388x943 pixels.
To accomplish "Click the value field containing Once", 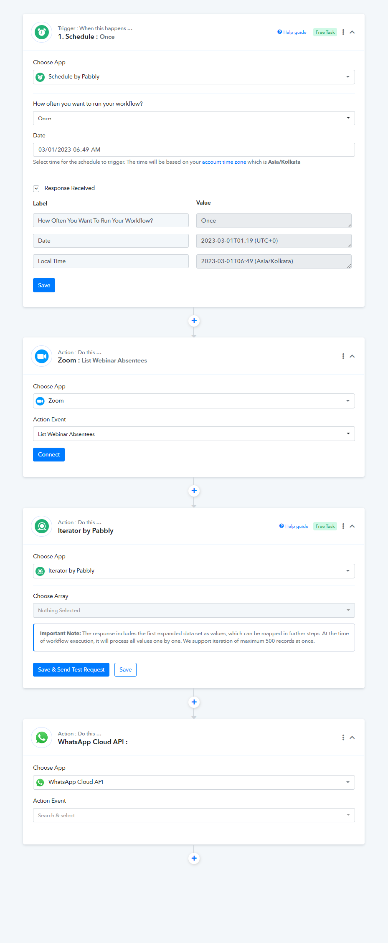I will 274,221.
